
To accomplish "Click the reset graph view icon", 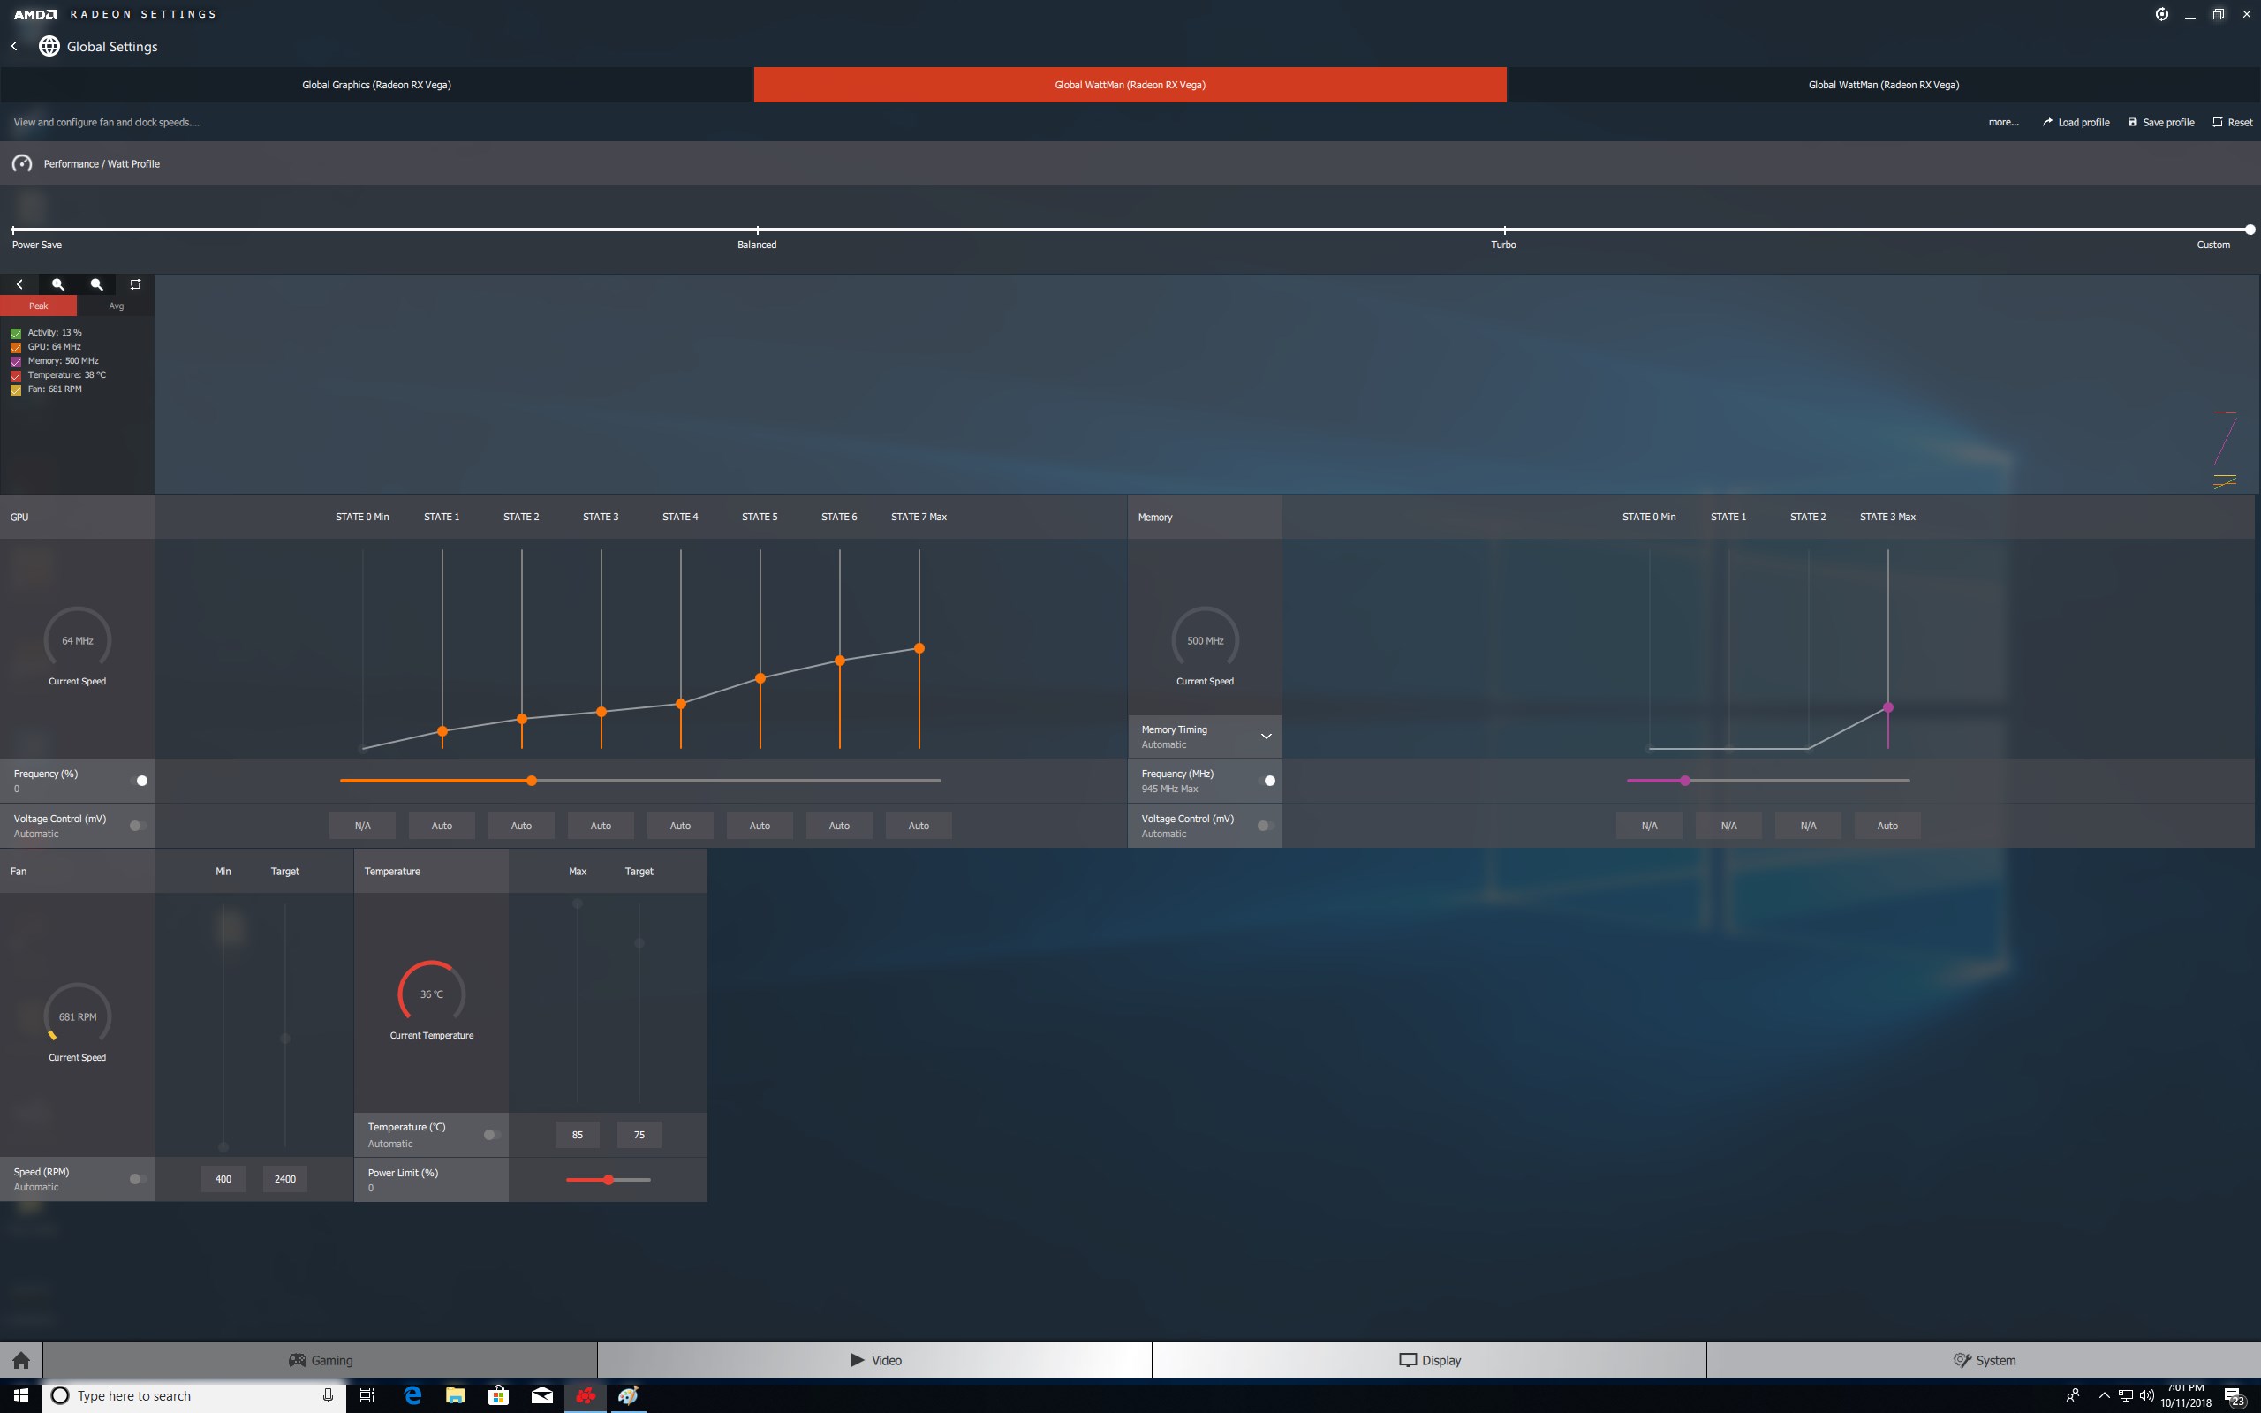I will tap(135, 284).
